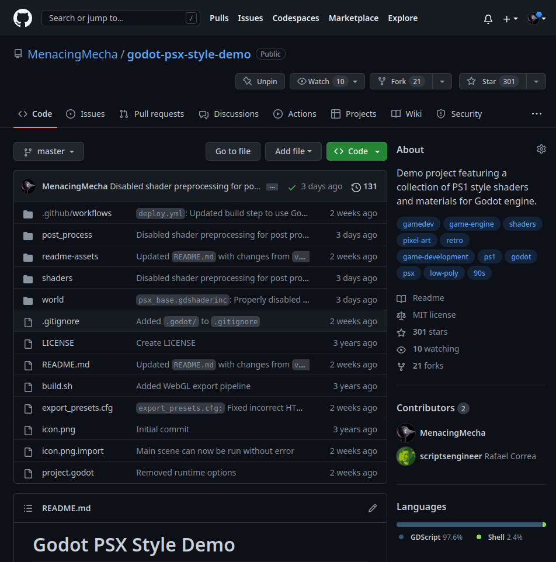Open the post_process folder
Image resolution: width=556 pixels, height=562 pixels.
[67, 235]
